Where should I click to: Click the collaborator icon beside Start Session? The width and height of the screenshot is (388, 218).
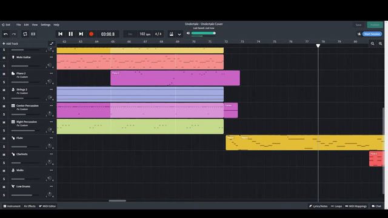coord(359,34)
